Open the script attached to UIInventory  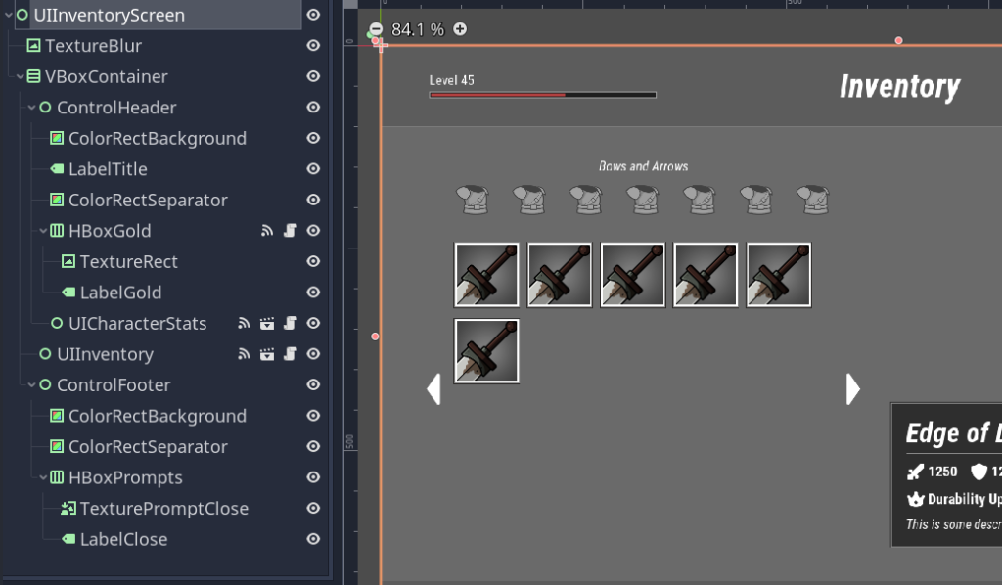pos(290,354)
